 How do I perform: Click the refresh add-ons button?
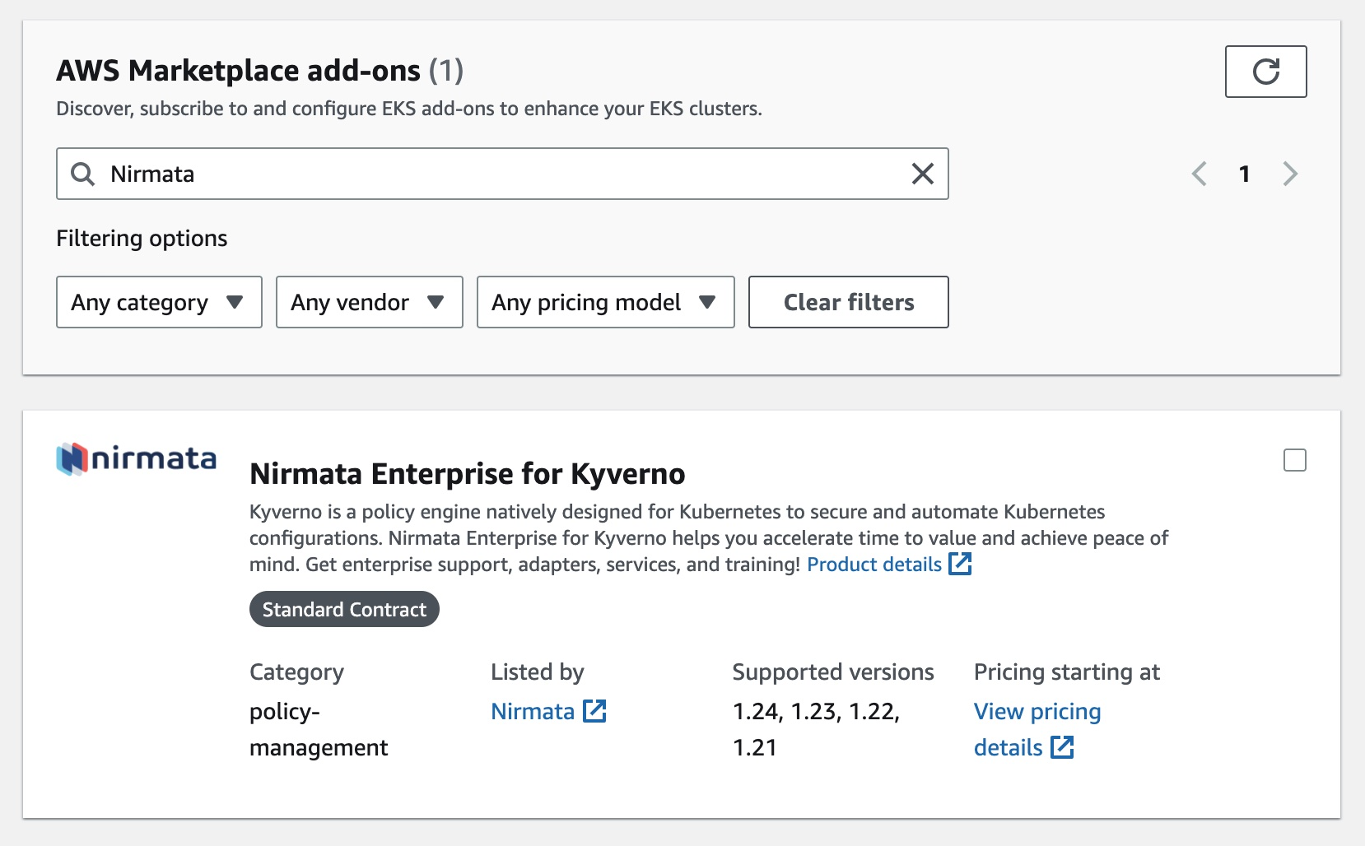(x=1265, y=72)
